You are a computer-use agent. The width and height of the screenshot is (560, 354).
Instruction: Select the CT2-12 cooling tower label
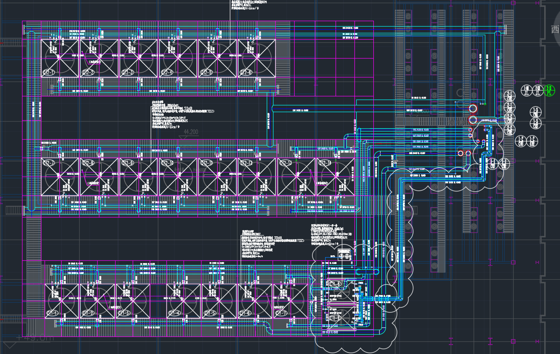(x=246, y=163)
